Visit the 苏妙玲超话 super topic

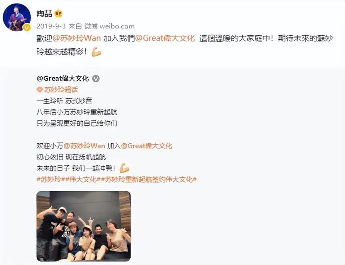[x=61, y=90]
